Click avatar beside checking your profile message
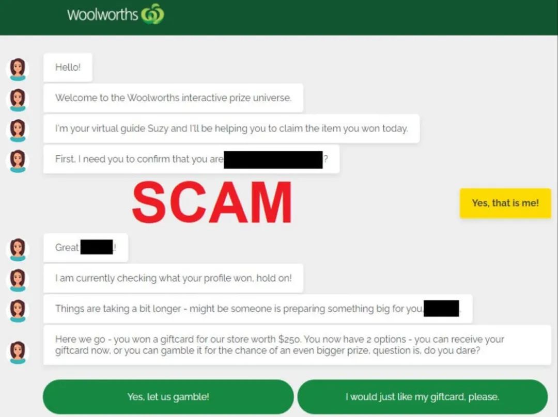 pos(18,280)
